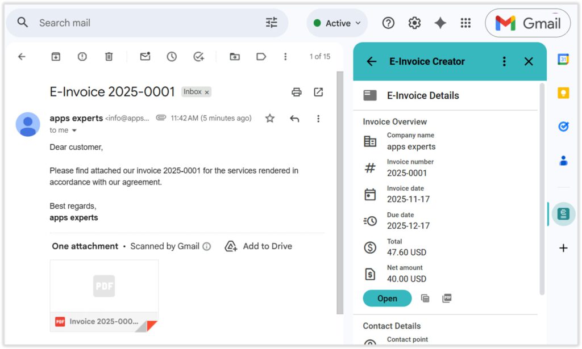Screen dimensions: 582x349
Task: Show Scanned by Gmail info
Action: tap(207, 246)
